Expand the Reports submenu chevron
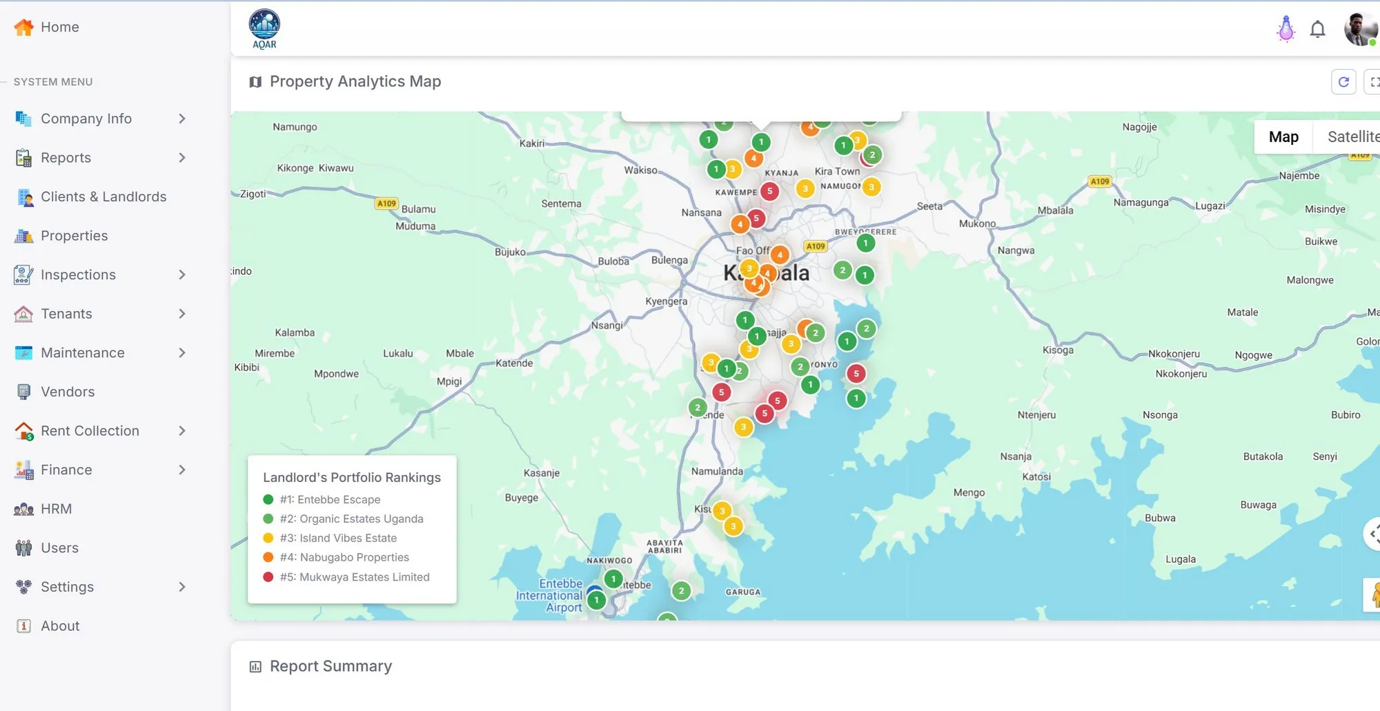The width and height of the screenshot is (1380, 711). 182,158
